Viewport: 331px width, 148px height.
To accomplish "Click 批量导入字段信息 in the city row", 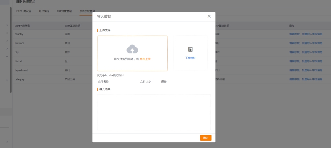I will coord(312,52).
